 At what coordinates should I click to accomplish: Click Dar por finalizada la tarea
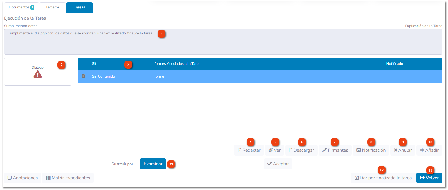click(383, 178)
